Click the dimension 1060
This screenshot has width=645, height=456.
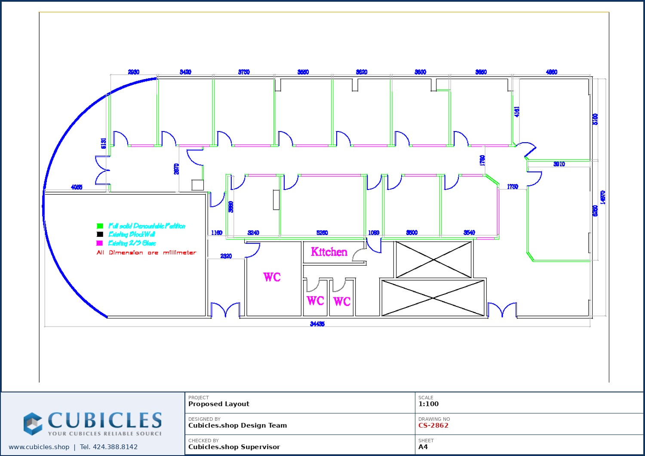pos(374,233)
